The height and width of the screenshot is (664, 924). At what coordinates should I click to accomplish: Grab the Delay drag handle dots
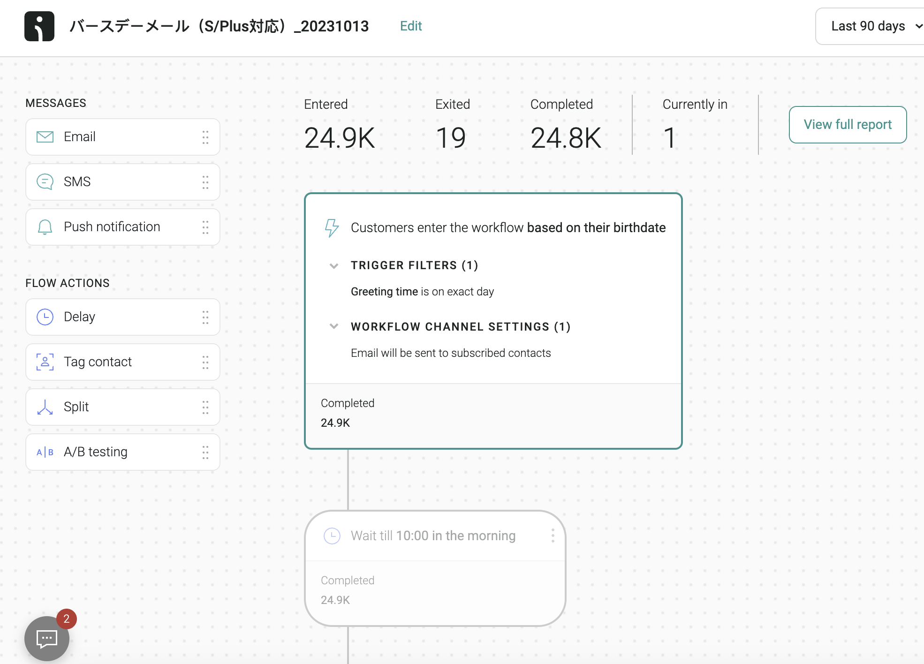click(205, 317)
